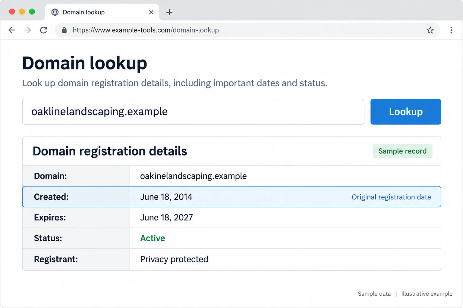Click the browser forward arrow
The width and height of the screenshot is (463, 308).
click(27, 30)
